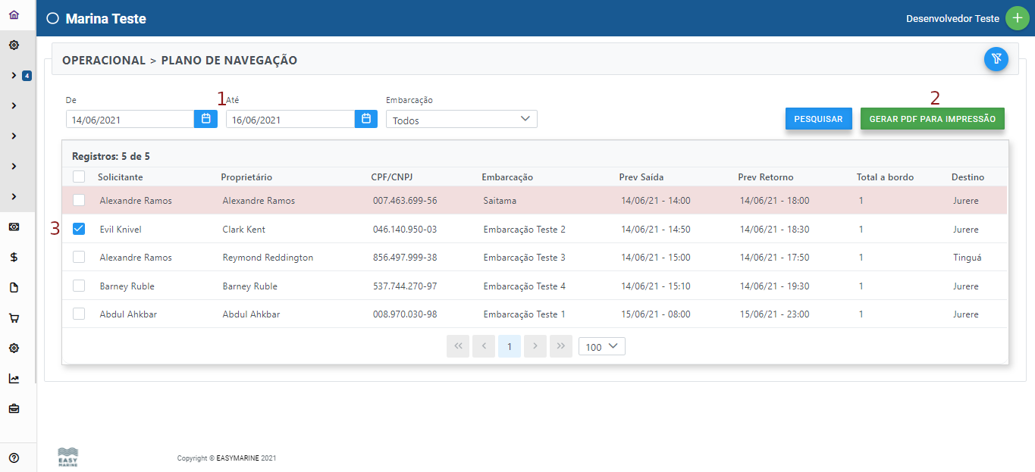Click the dollar sign finance icon
The image size is (1035, 472).
14,257
